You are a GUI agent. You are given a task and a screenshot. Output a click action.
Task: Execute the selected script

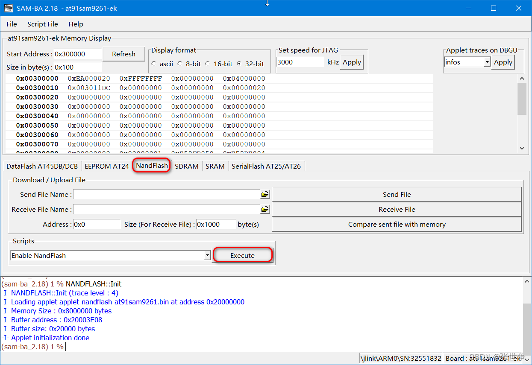pyautogui.click(x=242, y=255)
